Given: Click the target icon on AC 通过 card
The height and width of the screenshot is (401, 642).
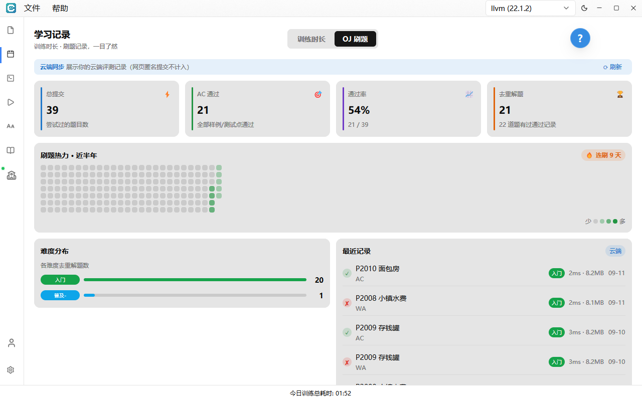Looking at the screenshot, I should tap(318, 94).
